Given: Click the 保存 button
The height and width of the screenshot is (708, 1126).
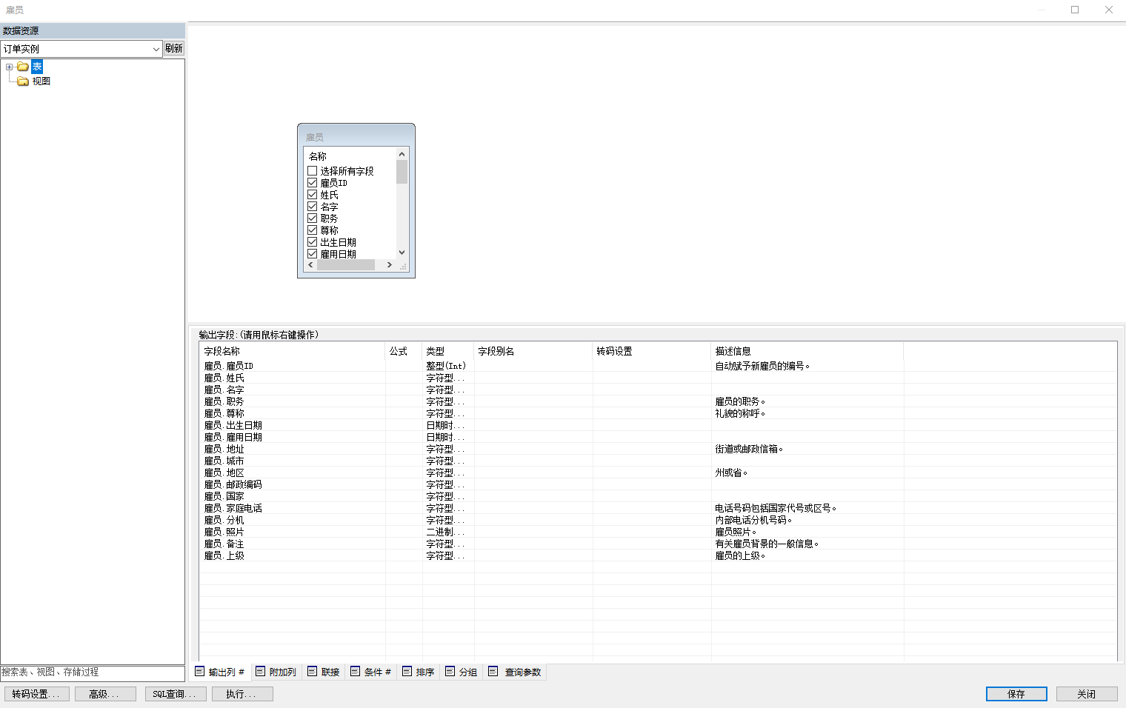Looking at the screenshot, I should [x=1016, y=694].
